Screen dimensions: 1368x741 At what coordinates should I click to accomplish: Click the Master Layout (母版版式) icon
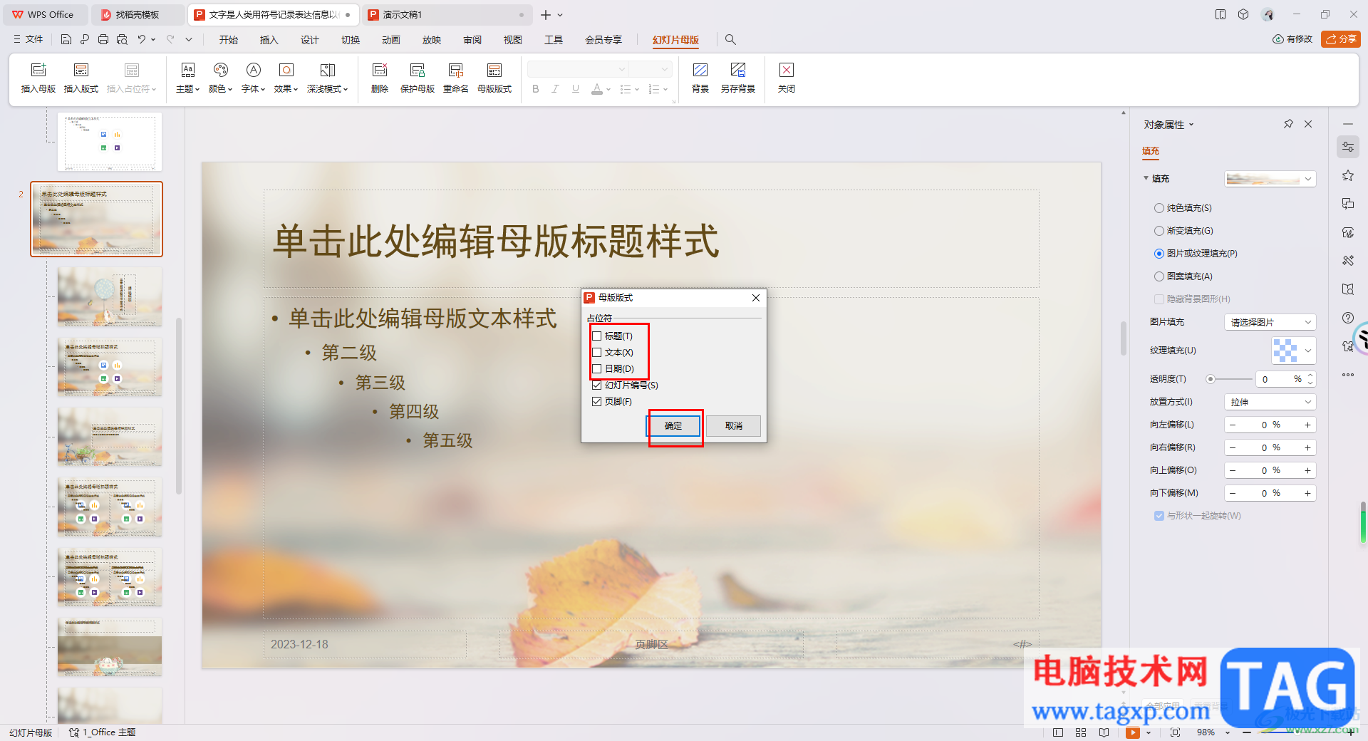494,71
